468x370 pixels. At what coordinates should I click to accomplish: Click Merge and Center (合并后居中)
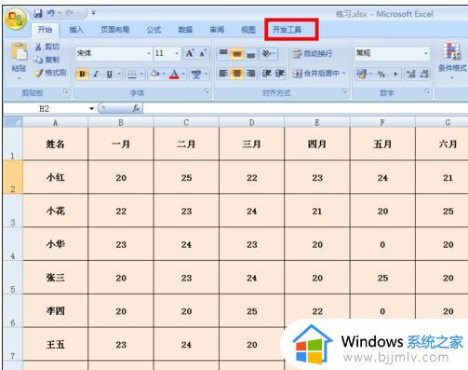coord(315,74)
